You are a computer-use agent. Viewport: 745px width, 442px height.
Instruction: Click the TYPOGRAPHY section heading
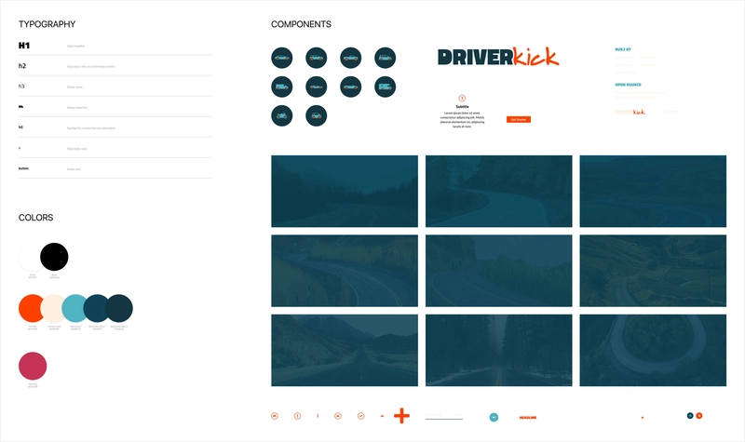[x=47, y=24]
